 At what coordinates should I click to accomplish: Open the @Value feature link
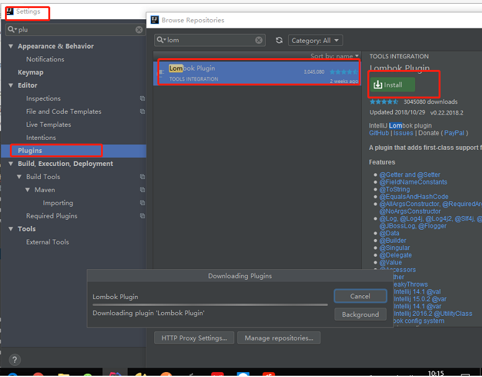(x=390, y=262)
